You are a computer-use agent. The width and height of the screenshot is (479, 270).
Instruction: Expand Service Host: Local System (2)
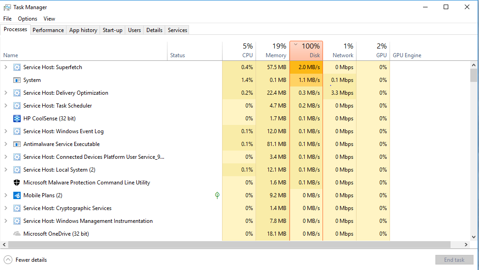pos(6,170)
